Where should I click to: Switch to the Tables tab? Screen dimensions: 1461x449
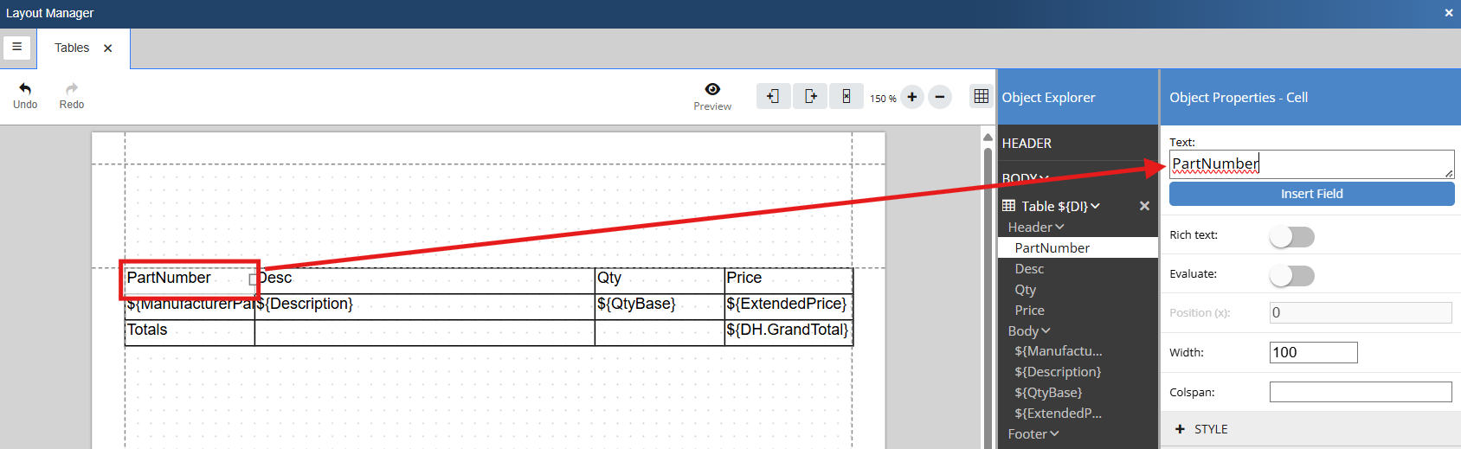[x=72, y=48]
